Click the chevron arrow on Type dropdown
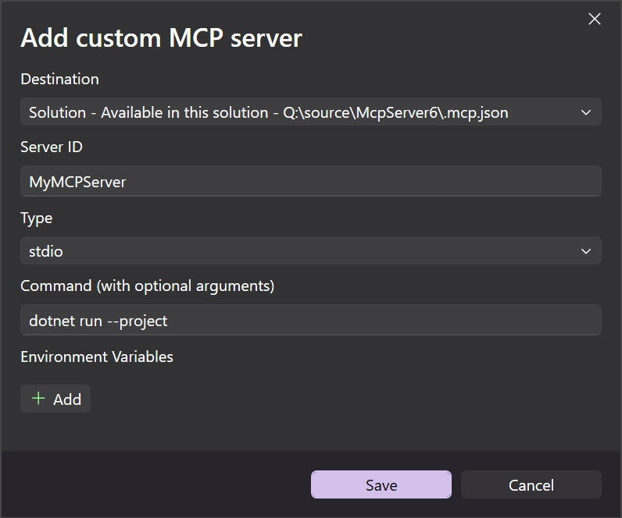This screenshot has width=622, height=518. (x=586, y=251)
